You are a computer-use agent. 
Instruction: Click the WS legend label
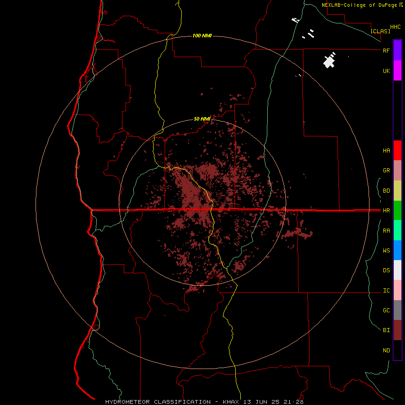coord(386,251)
